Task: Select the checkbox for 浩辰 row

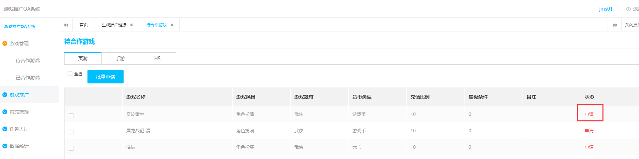Action: coord(71,148)
